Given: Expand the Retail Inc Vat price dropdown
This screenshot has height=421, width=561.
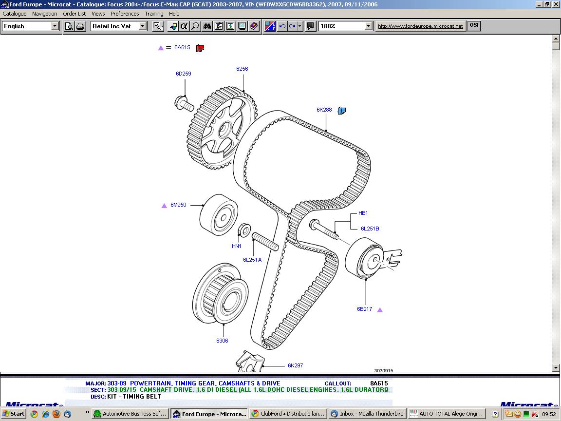Looking at the screenshot, I should 142,26.
